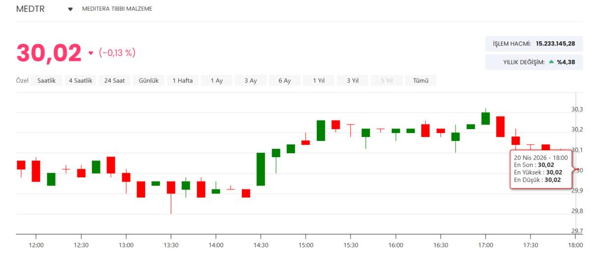The height and width of the screenshot is (263, 590).
Task: Click the MEDTR ticker symbol
Action: (30, 9)
